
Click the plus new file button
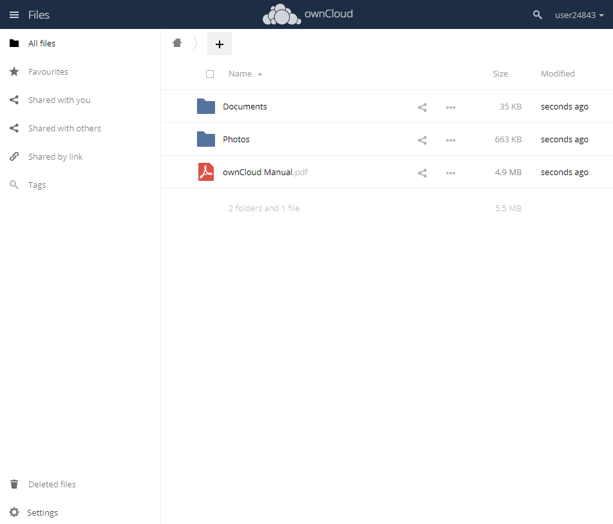click(220, 44)
